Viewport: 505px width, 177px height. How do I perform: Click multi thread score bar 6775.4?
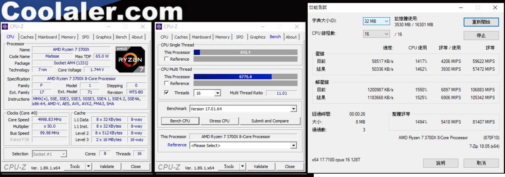pos(246,77)
